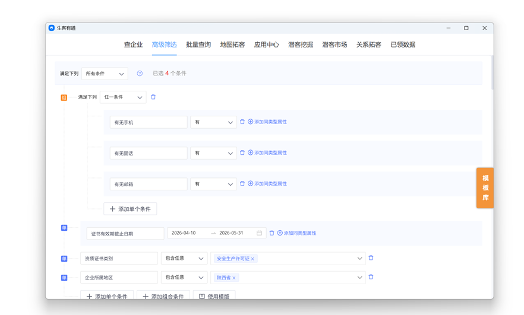The image size is (524, 315).
Task: Open the 有 dropdown for 有无邮箱
Action: point(213,184)
